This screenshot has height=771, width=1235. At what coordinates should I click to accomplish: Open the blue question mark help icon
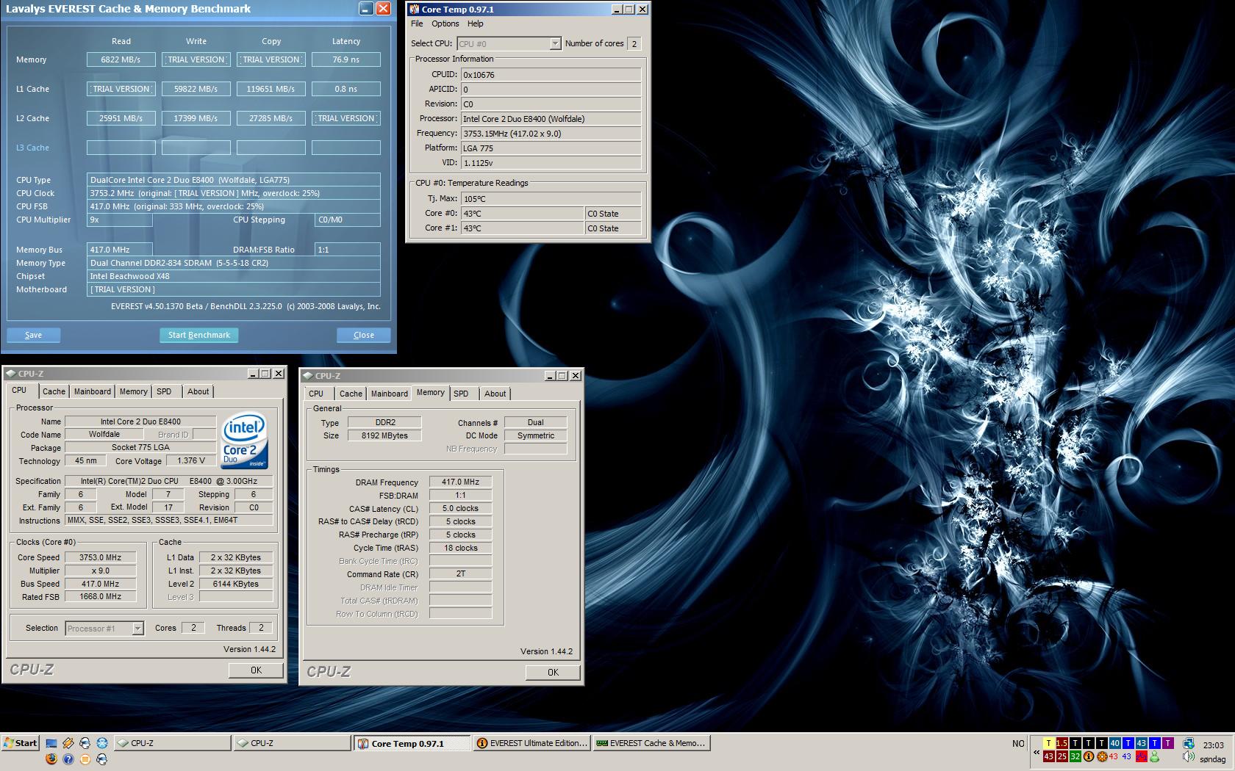click(68, 759)
